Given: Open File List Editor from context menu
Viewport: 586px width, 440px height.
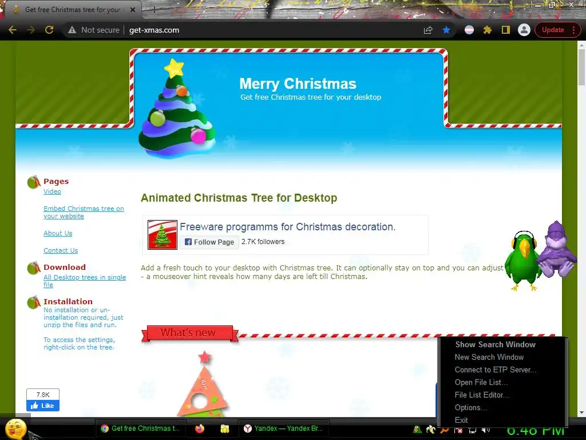Looking at the screenshot, I should [482, 395].
